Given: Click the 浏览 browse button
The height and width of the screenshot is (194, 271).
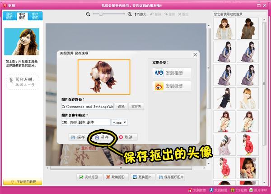Looking at the screenshot, I should (121, 107).
